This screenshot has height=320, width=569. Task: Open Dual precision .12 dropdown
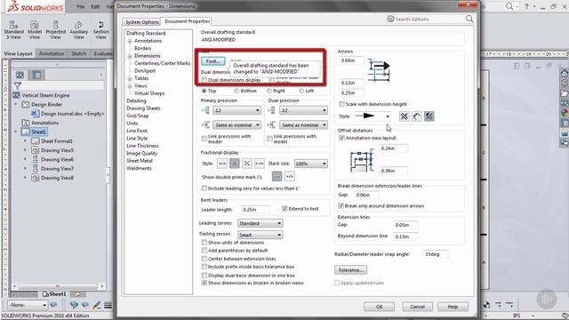[x=304, y=110]
